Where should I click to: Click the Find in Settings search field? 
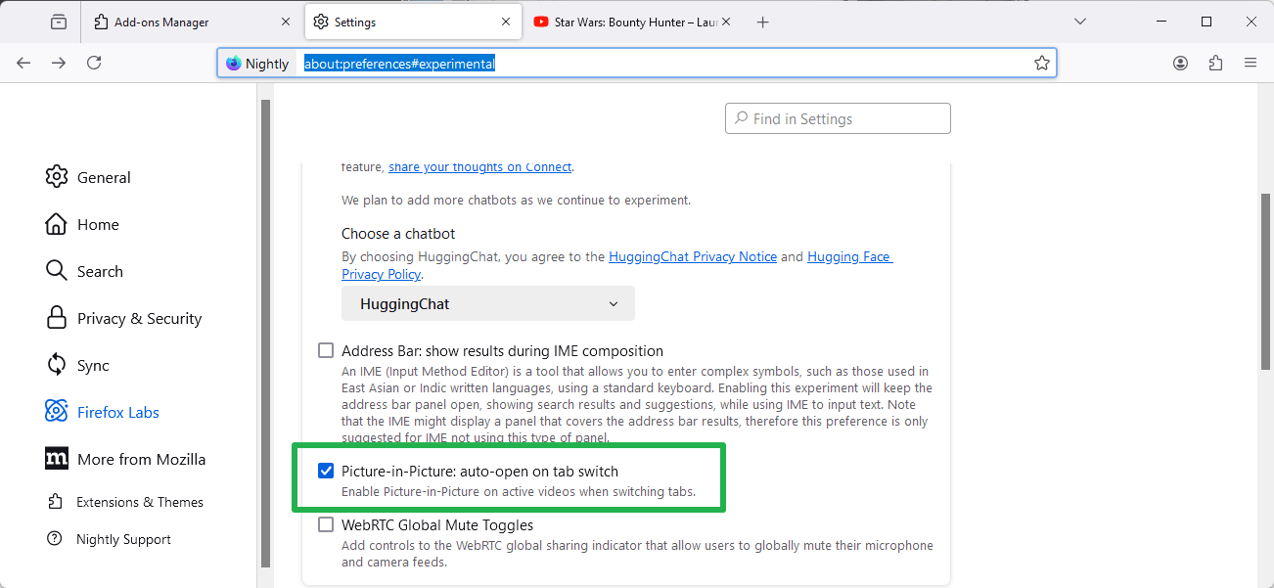(838, 118)
